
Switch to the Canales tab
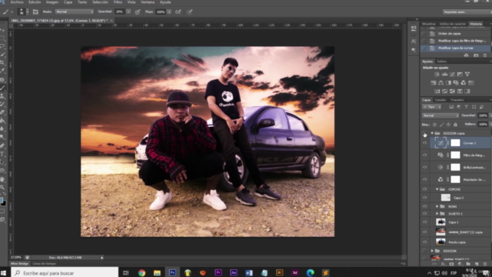coord(440,100)
